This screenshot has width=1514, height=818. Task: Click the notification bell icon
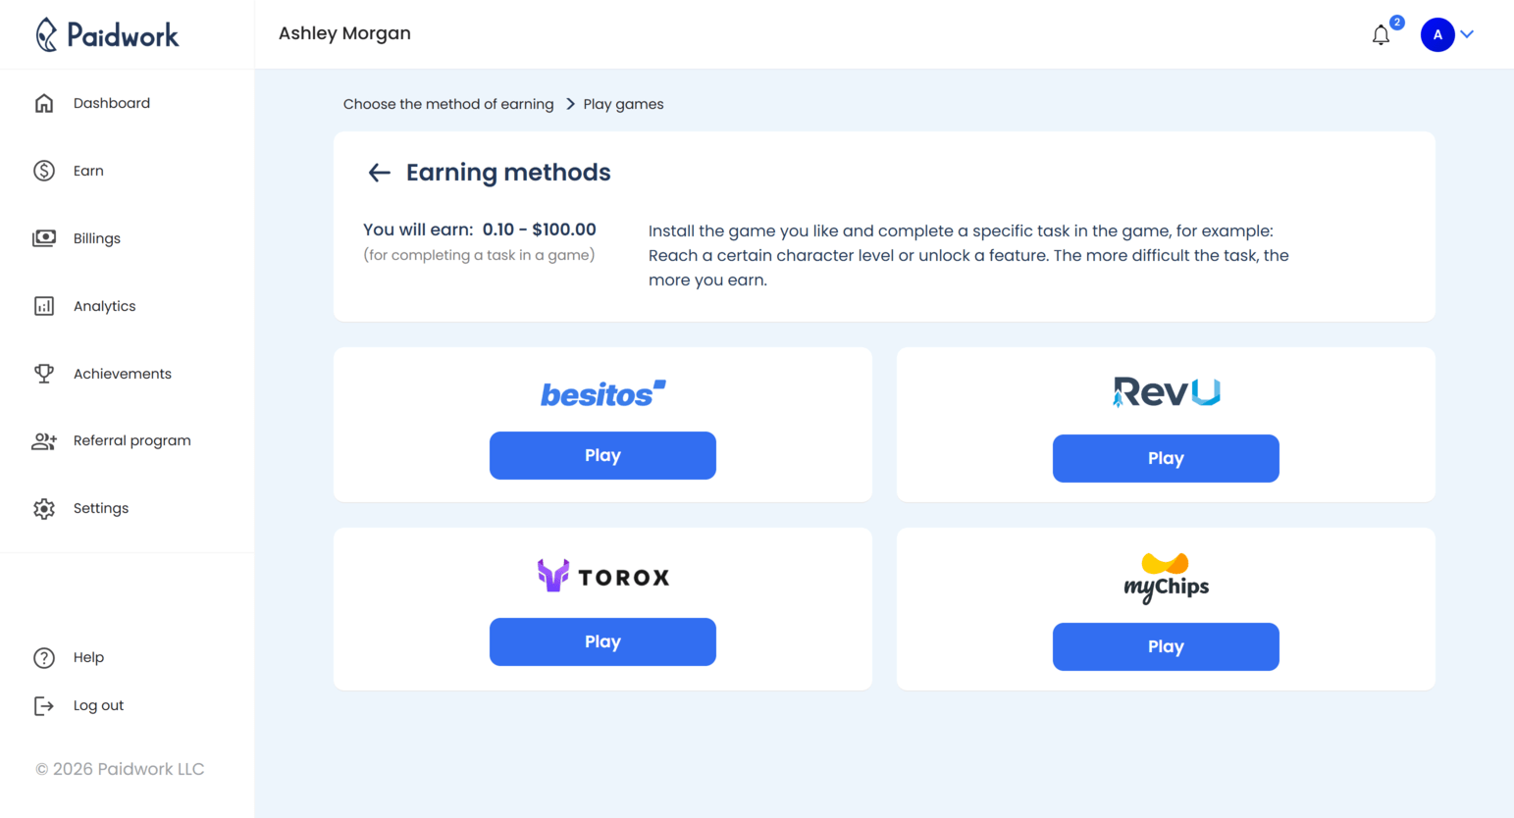tap(1381, 34)
